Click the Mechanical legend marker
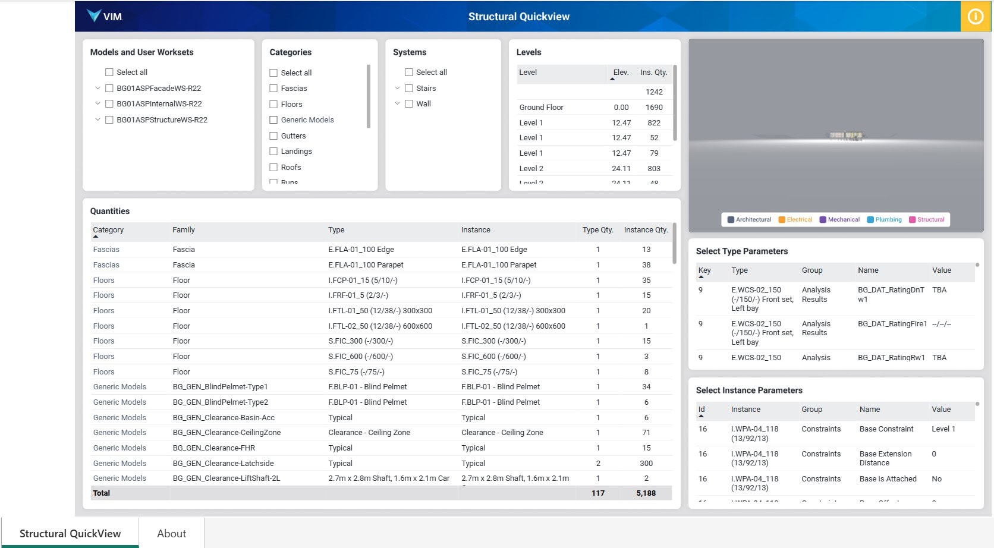 [823, 220]
